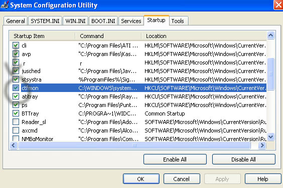
Task: Enable the Reader_sl startup item
Action: [16, 122]
